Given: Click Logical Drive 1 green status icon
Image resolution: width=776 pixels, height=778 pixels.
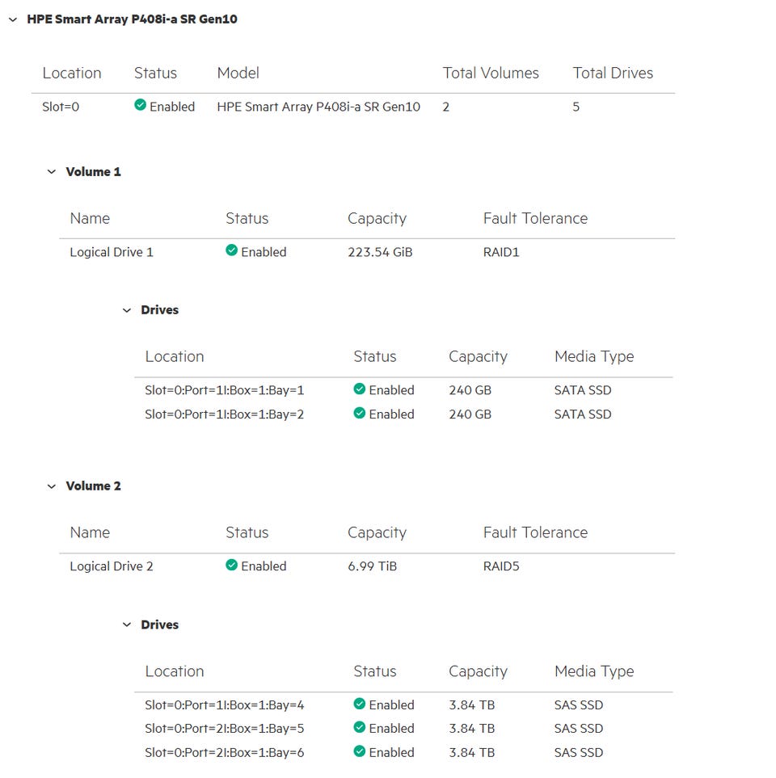Looking at the screenshot, I should [231, 250].
